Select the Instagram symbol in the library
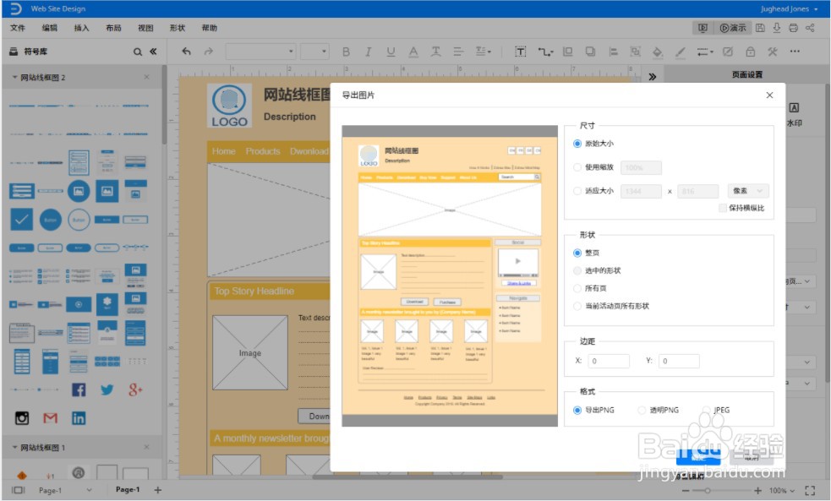Viewport: 831px width, 501px height. click(22, 418)
